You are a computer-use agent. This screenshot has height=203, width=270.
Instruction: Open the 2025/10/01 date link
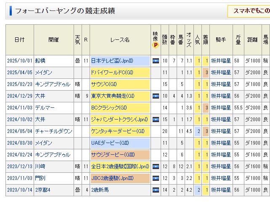19,61
